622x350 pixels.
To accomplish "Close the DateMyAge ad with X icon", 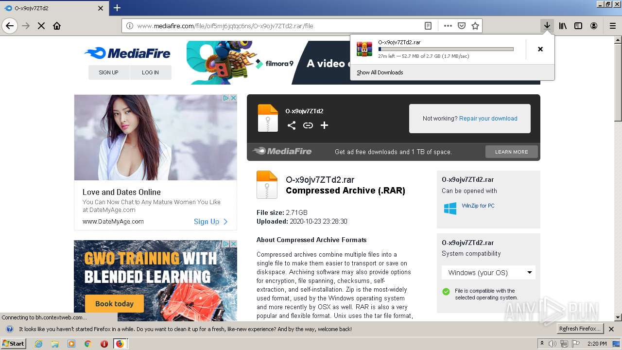I will (x=233, y=98).
